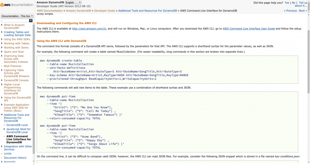Expand Higher-Level Programming Interfaces arrow
The image size is (310, 165).
pyautogui.click(x=2, y=84)
